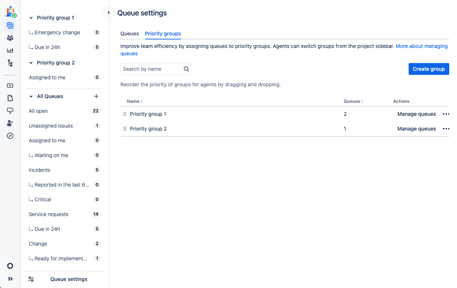Viewport: 457px width, 288px height.
Task: Collapse the All Queues section
Action: coord(31,96)
